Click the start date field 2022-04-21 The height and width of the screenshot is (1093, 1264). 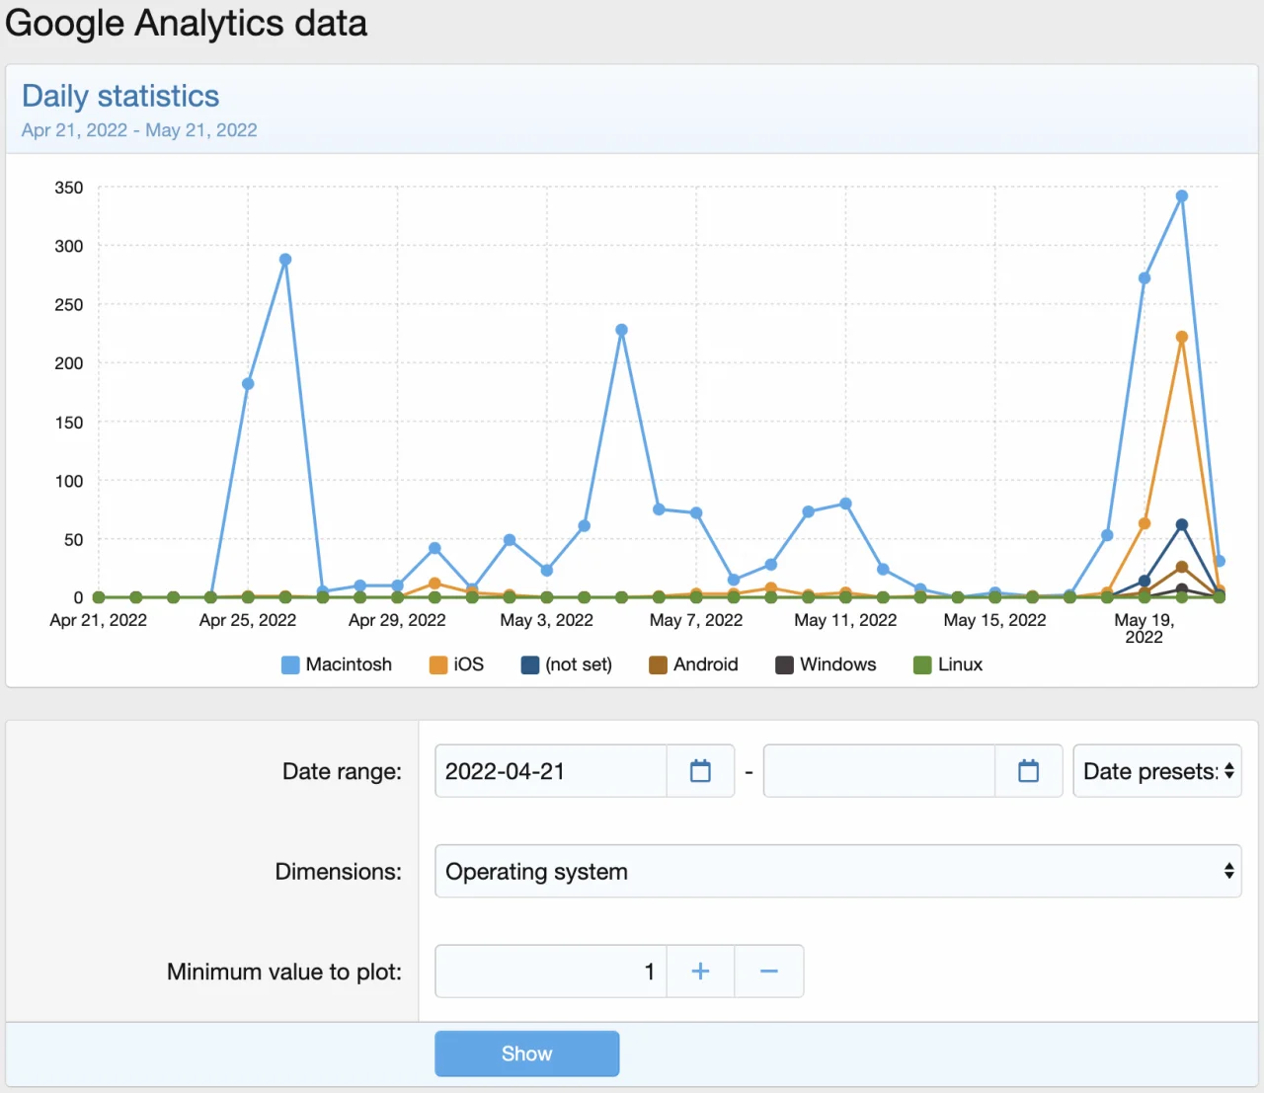coord(550,771)
